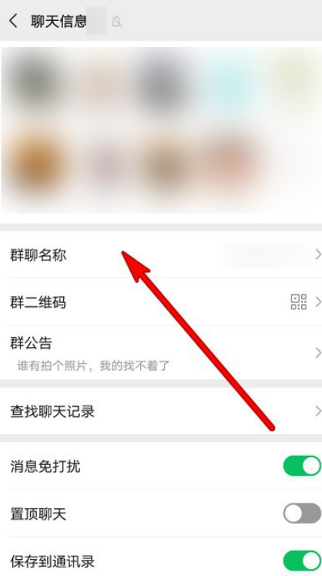Tap the muted bell icon in header
Viewport: 322px width, 576px height.
[x=117, y=22]
